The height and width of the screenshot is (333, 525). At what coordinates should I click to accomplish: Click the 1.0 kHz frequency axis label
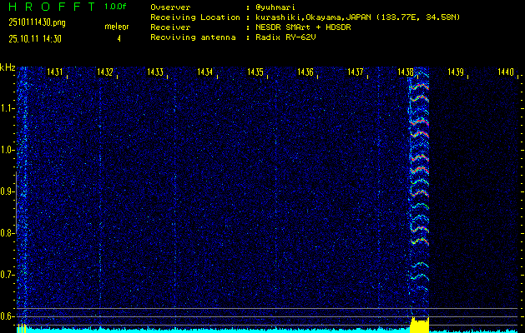[x=8, y=150]
